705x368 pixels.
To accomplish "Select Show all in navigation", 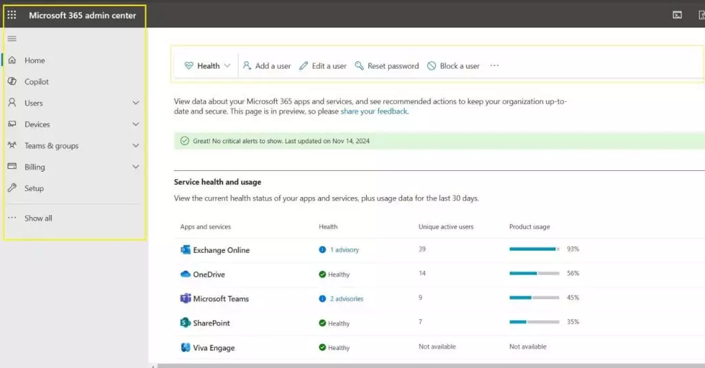I will click(38, 218).
